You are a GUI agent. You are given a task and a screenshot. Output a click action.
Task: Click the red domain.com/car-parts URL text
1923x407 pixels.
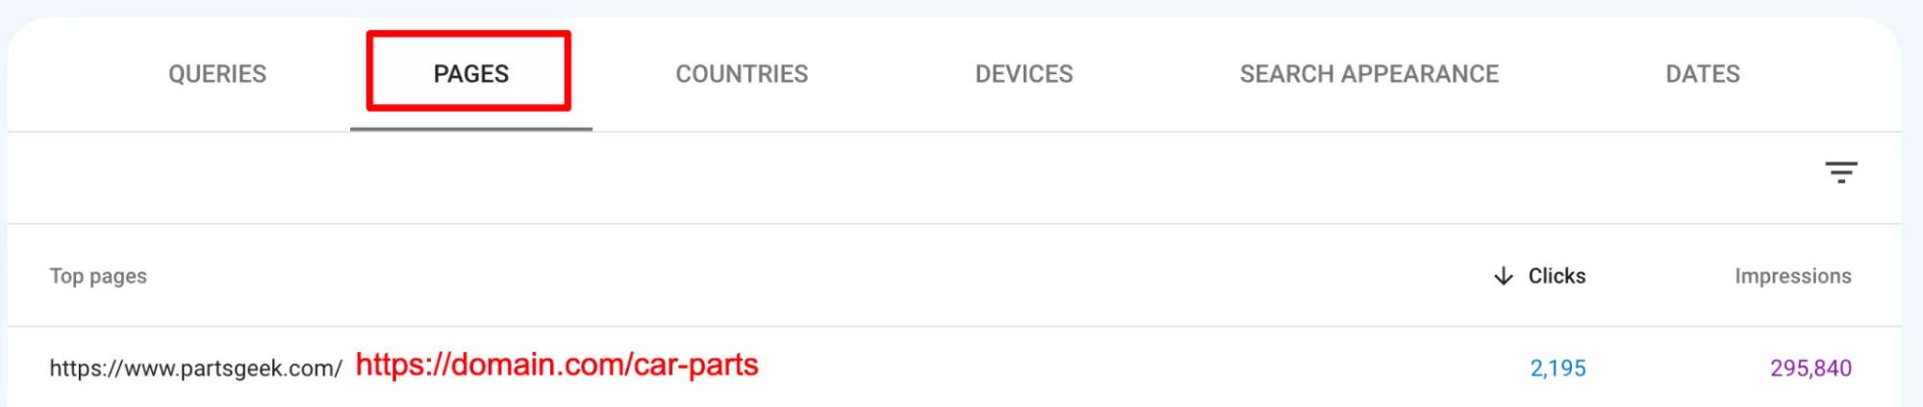(557, 366)
